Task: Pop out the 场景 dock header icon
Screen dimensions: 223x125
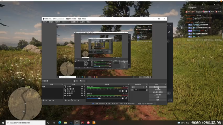Action: click(62, 84)
